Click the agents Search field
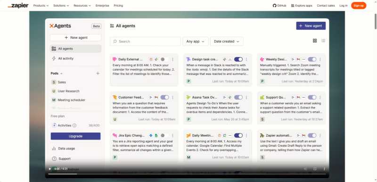Screen dimensions: 377x182 click(x=145, y=41)
